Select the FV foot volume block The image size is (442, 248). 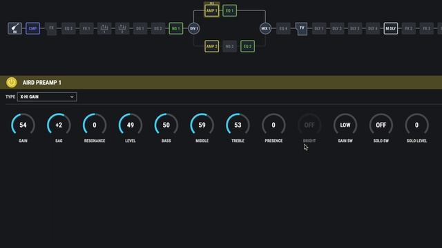pyautogui.click(x=301, y=29)
